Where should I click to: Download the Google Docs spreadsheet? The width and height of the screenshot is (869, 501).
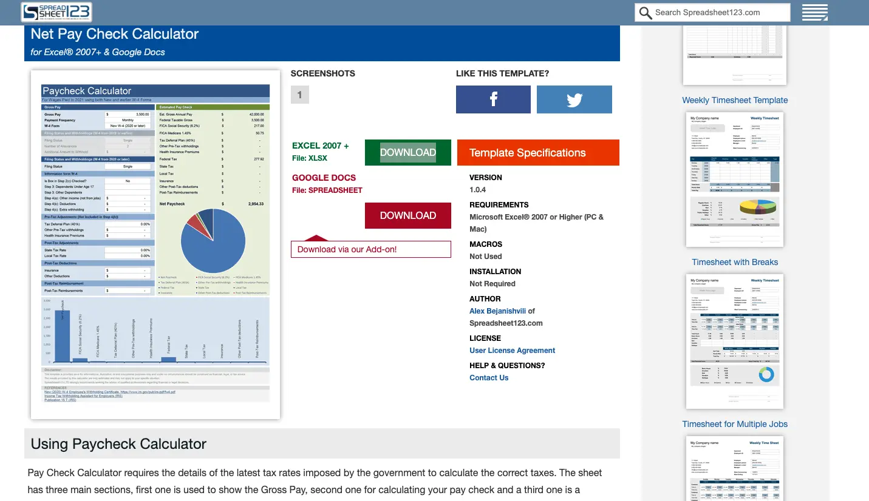pyautogui.click(x=407, y=215)
